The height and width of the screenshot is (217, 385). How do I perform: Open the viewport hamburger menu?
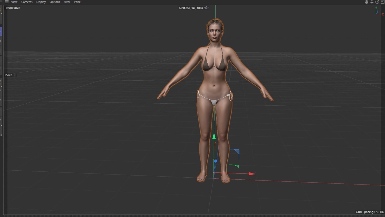tap(7, 2)
